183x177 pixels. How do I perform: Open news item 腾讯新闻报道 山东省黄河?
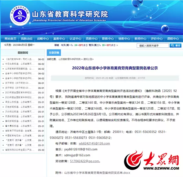click(20, 121)
